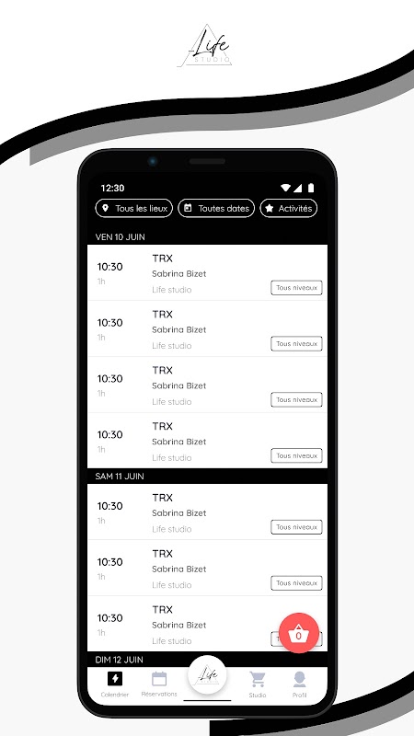414x736 pixels.
Task: Tap the Calendrier lightning bolt icon
Action: point(114,678)
